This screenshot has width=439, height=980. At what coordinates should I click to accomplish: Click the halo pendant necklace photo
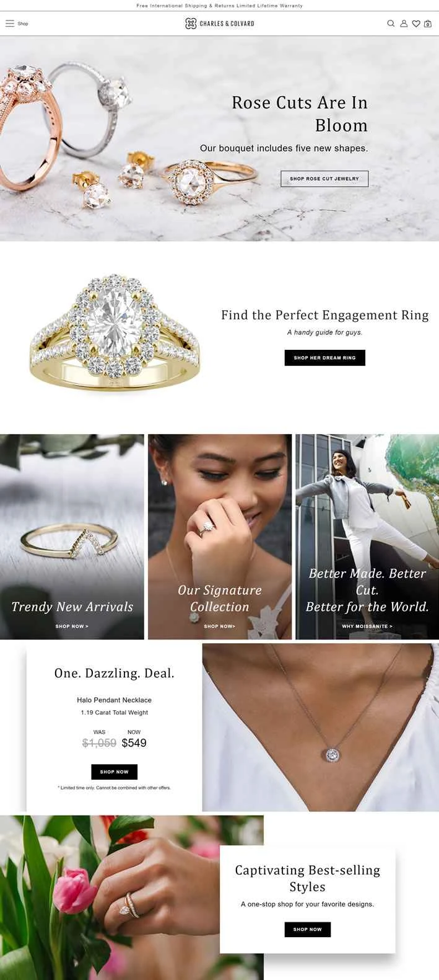click(x=321, y=727)
